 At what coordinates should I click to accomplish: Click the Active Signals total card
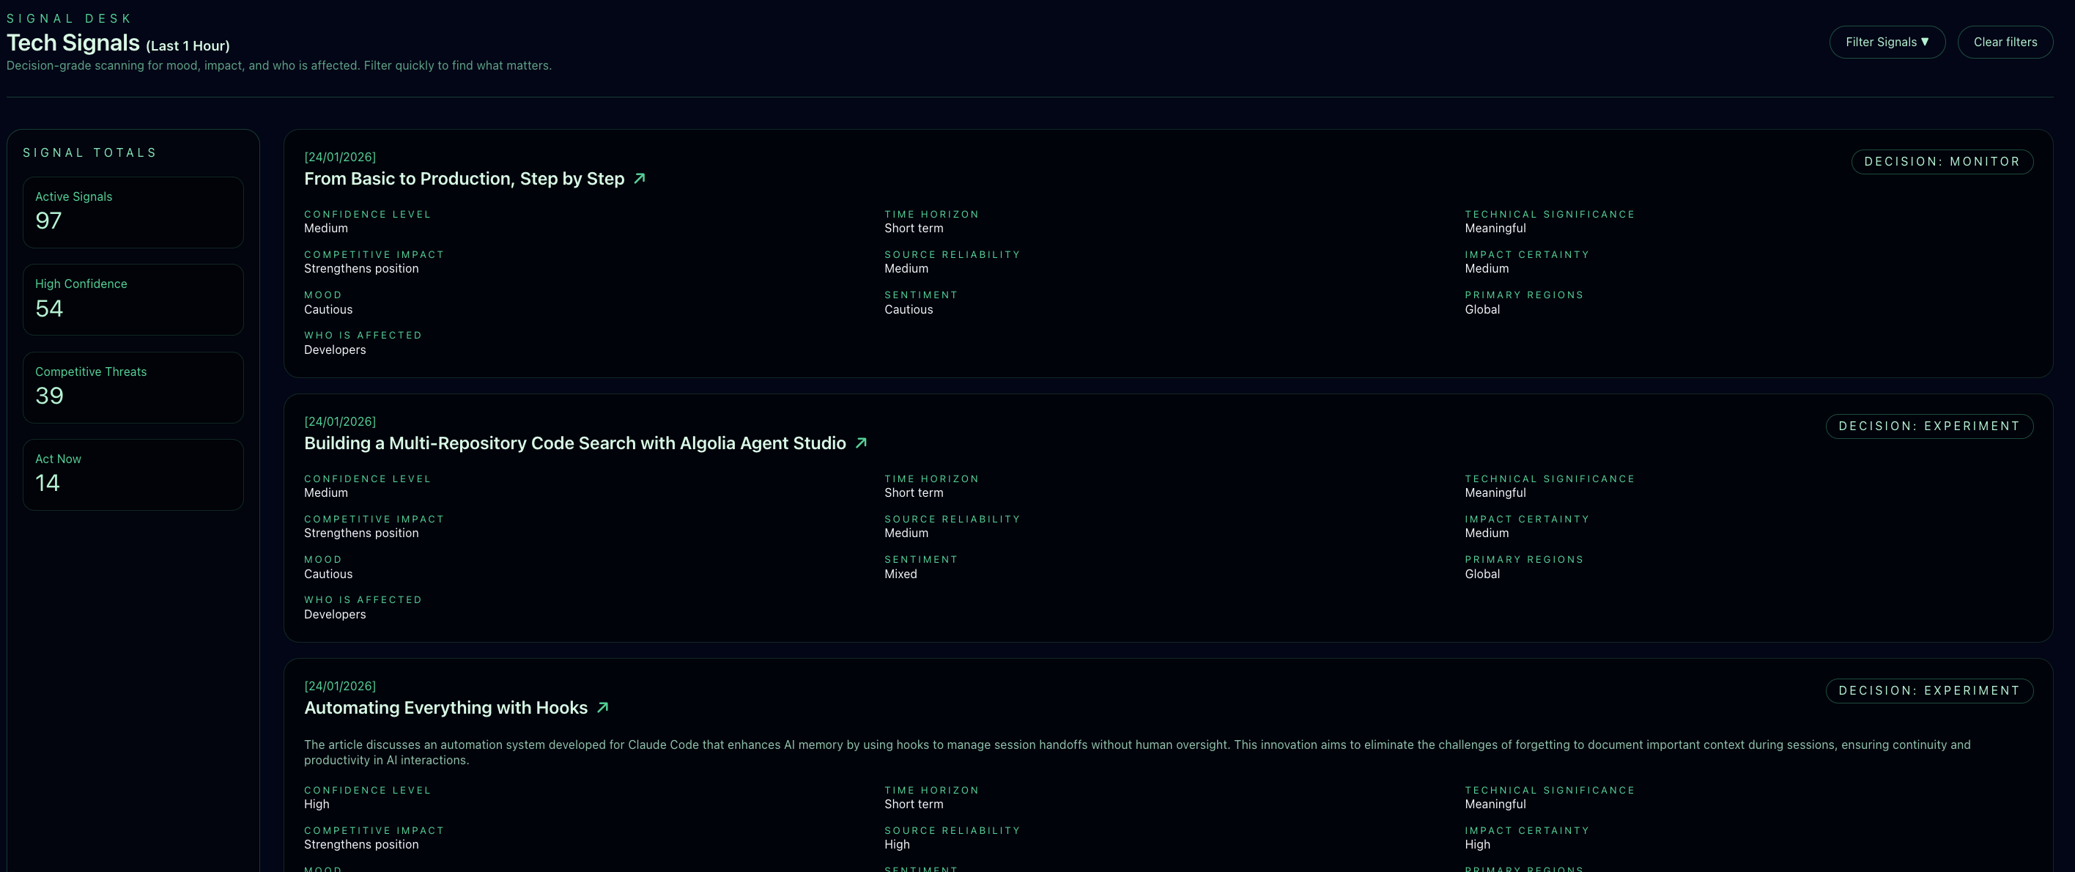coord(133,212)
